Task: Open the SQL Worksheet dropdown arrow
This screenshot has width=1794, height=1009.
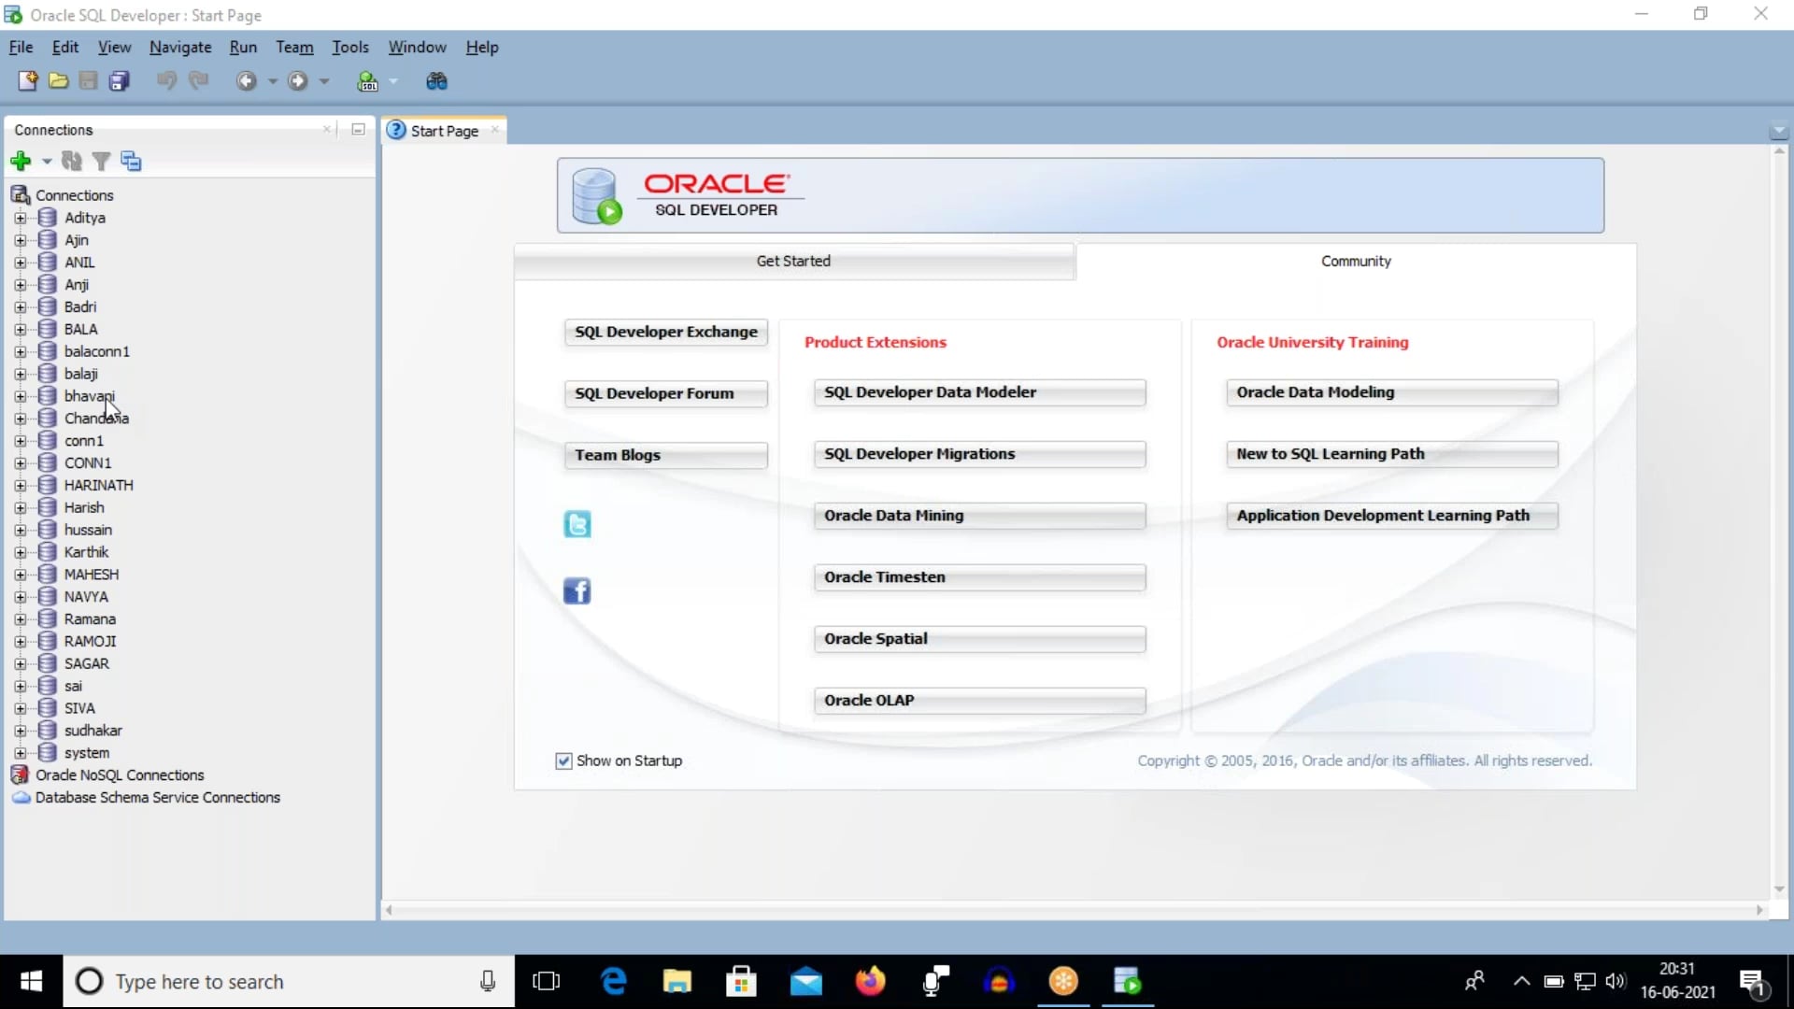Action: (393, 81)
